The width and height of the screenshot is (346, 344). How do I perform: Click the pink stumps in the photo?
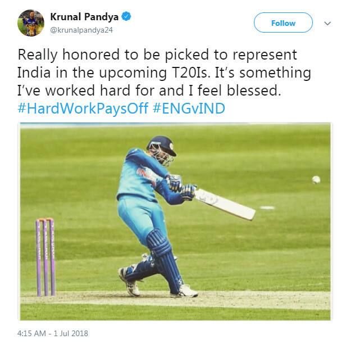click(x=45, y=257)
